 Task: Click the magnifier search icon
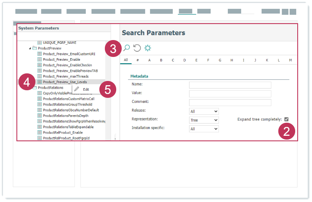click(x=126, y=48)
